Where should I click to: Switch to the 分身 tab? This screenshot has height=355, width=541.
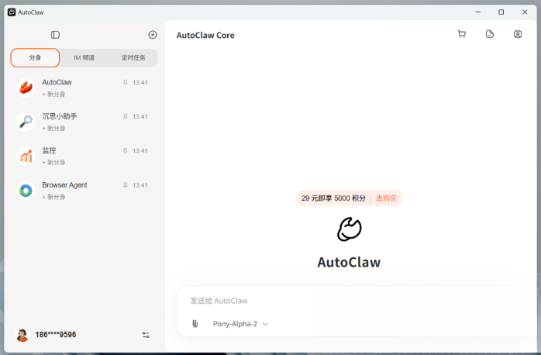click(x=35, y=57)
